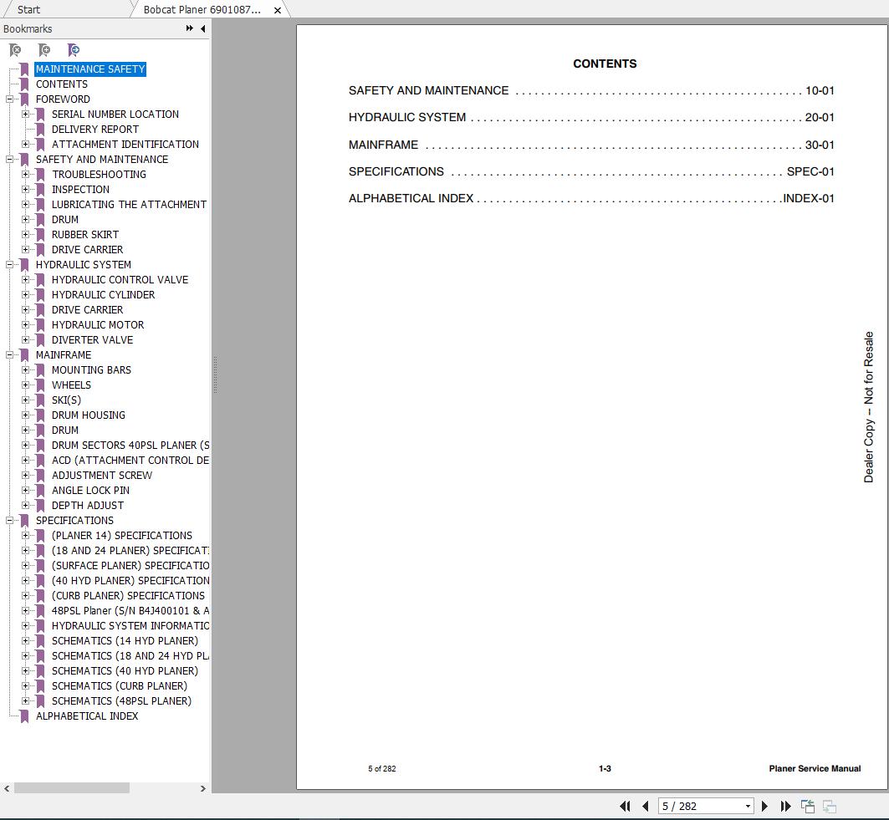Open the RUBBER SKIRT bookmark

click(x=85, y=235)
